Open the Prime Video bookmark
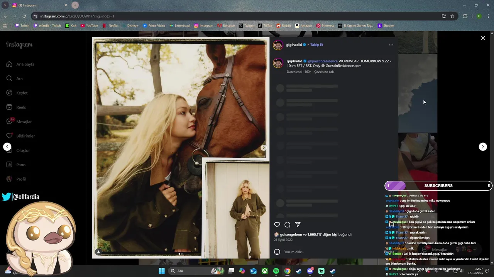The image size is (494, 277). [154, 26]
